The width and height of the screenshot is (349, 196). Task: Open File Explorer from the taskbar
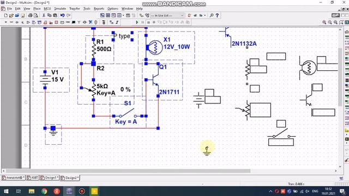[32, 191]
